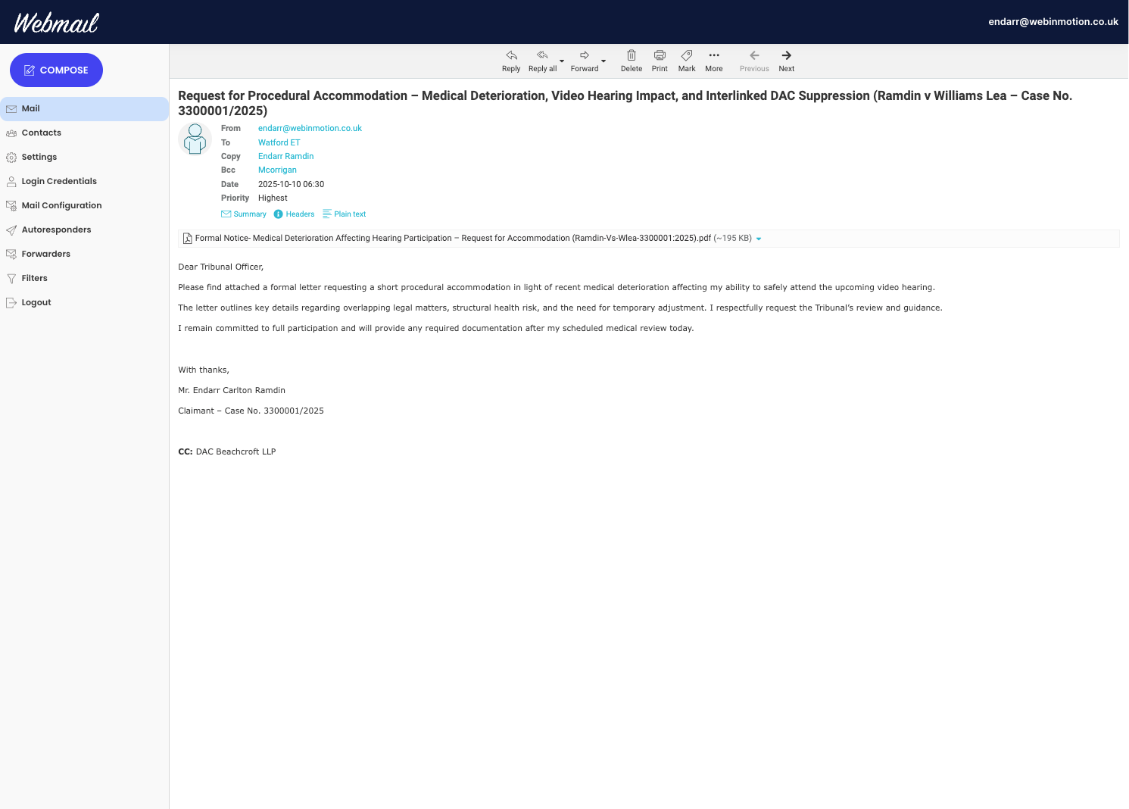
Task: Navigate to Mail Configuration
Action: point(62,205)
